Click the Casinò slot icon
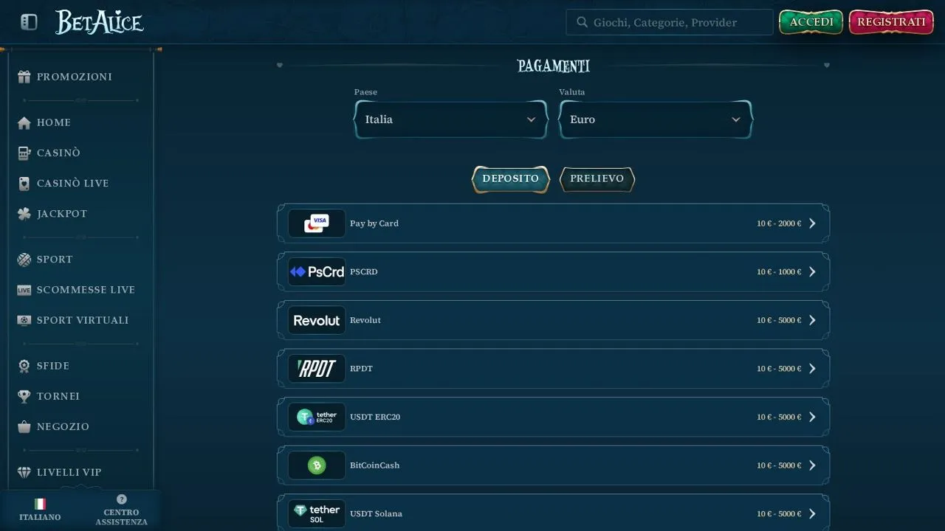Screen dimensions: 945x531 (x=24, y=153)
